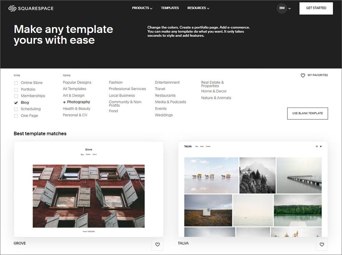This screenshot has width=342, height=255.
Task: Click Use Blank Template button
Action: tap(307, 113)
